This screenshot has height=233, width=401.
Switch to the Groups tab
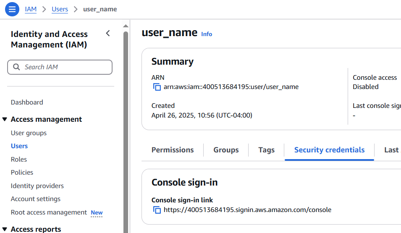(226, 150)
